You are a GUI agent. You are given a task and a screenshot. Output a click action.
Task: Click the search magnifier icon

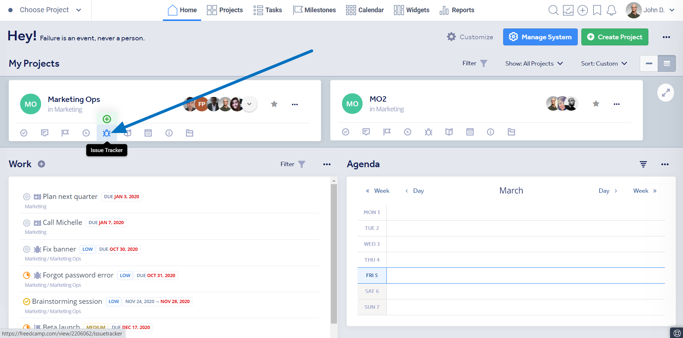click(x=553, y=10)
